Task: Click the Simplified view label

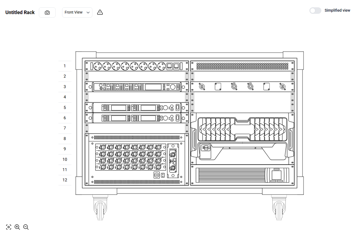Action: tap(337, 10)
